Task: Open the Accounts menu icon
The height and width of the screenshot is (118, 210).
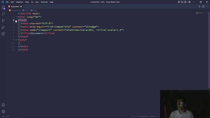Action: pyautogui.click(x=3, y=105)
